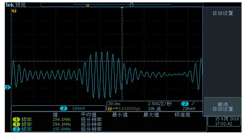Click the left bracket in record overview bar
The image size is (245, 137).
click(88, 5)
